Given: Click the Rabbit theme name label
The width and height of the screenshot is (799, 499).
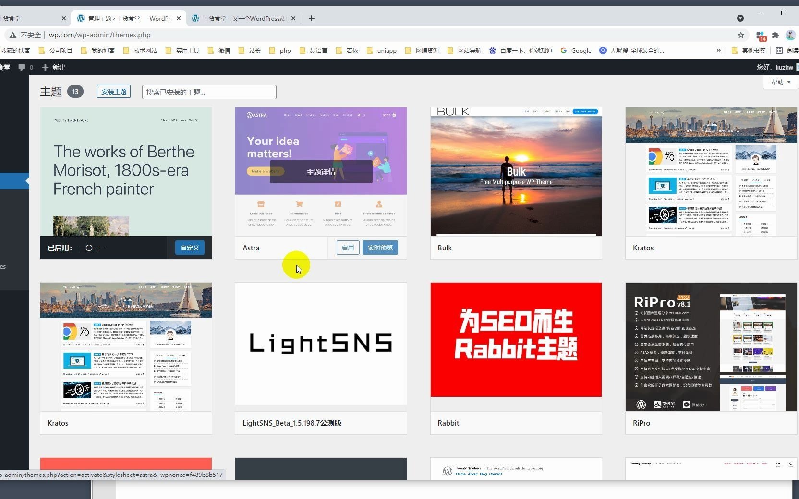Looking at the screenshot, I should (448, 423).
